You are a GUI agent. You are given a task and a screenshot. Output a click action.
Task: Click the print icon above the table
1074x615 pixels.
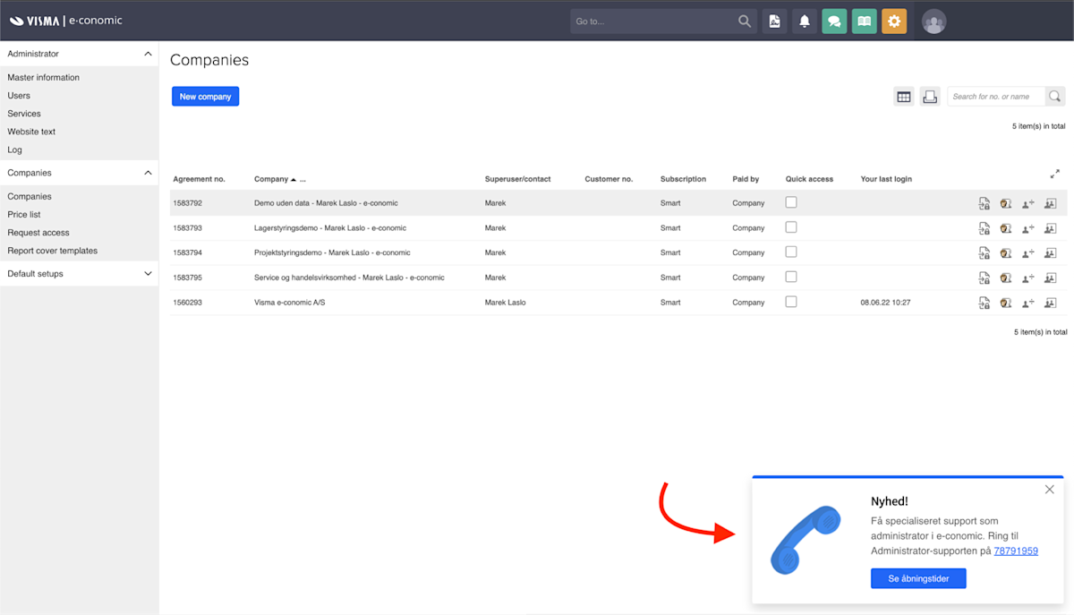930,97
